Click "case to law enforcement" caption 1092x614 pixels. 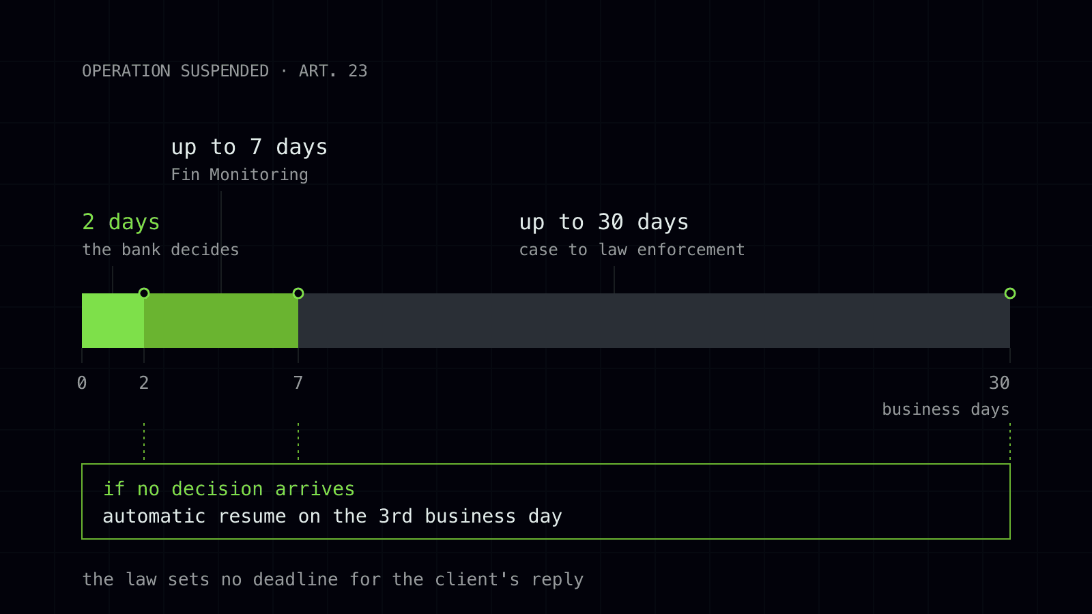tap(632, 250)
